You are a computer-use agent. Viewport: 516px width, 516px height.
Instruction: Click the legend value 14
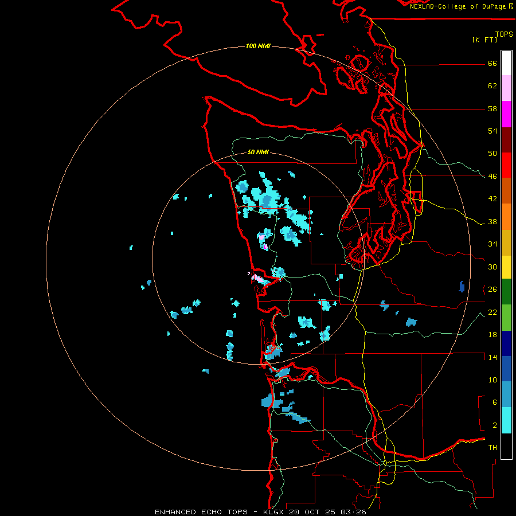pyautogui.click(x=492, y=357)
